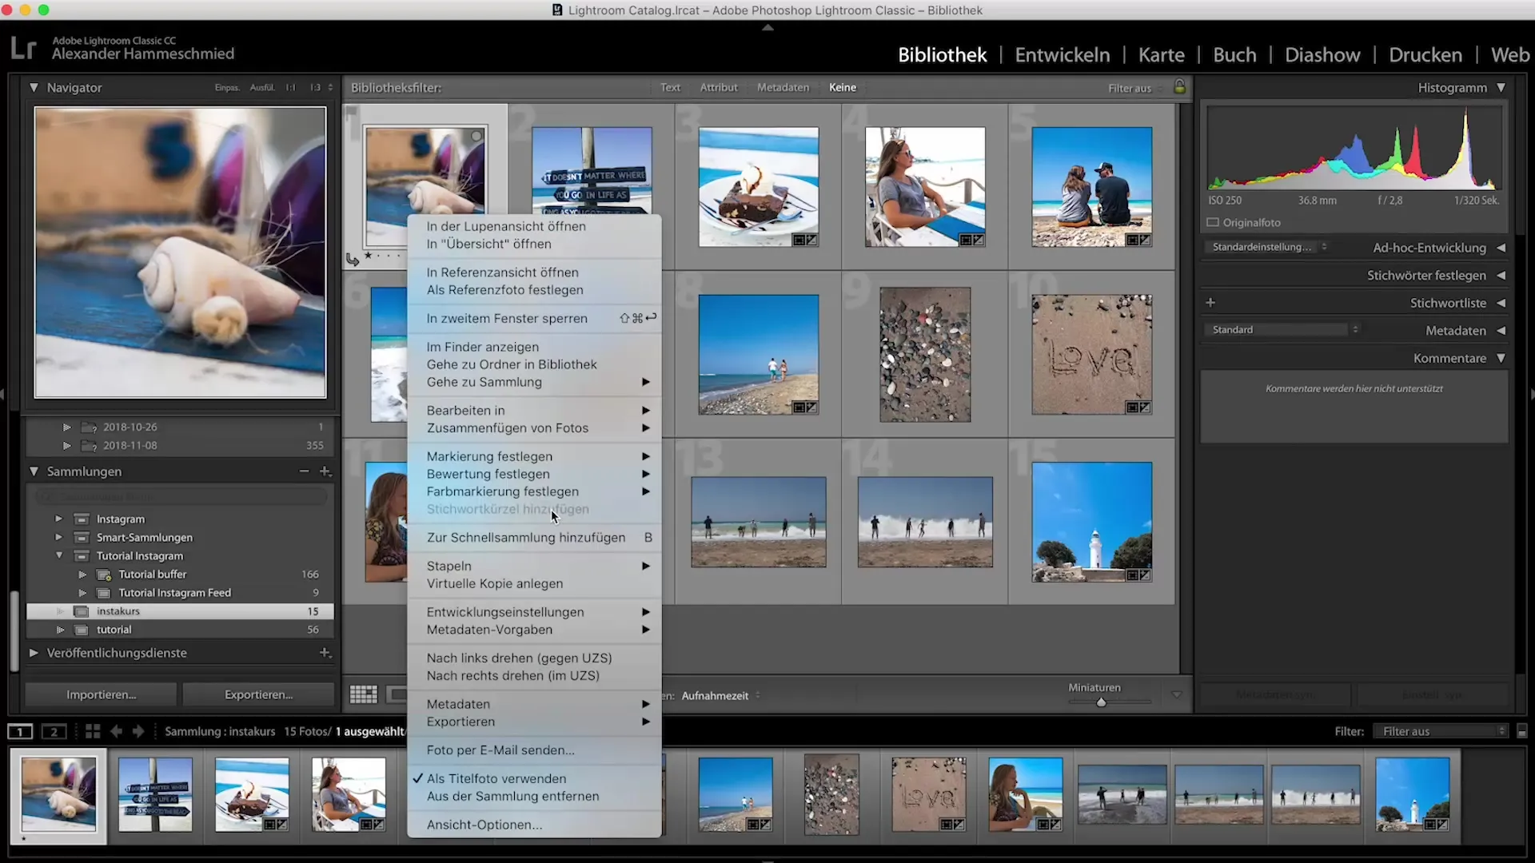Click quick collection circle on first thumbnail

(476, 137)
